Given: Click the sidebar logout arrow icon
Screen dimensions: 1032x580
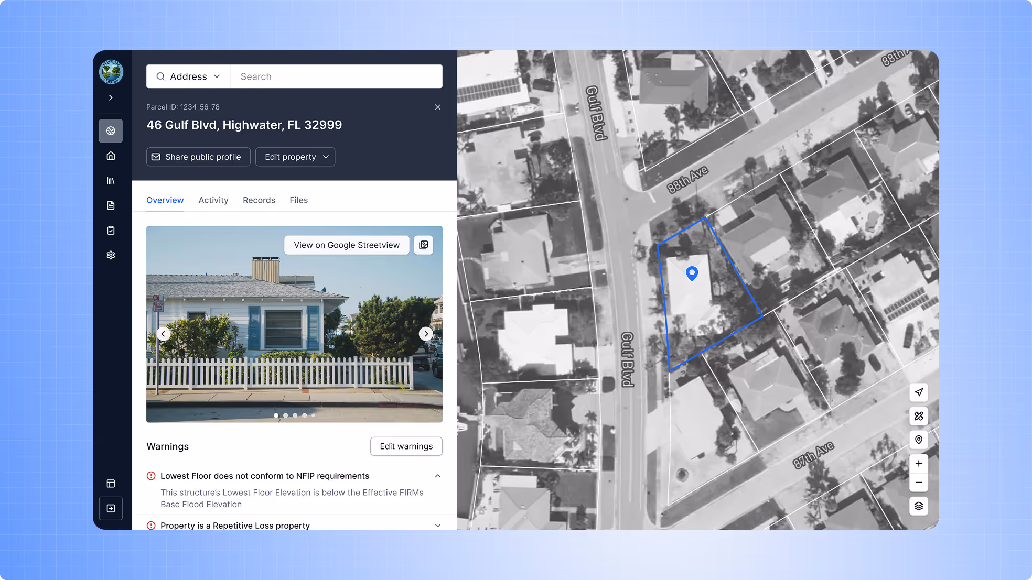Looking at the screenshot, I should 111,508.
